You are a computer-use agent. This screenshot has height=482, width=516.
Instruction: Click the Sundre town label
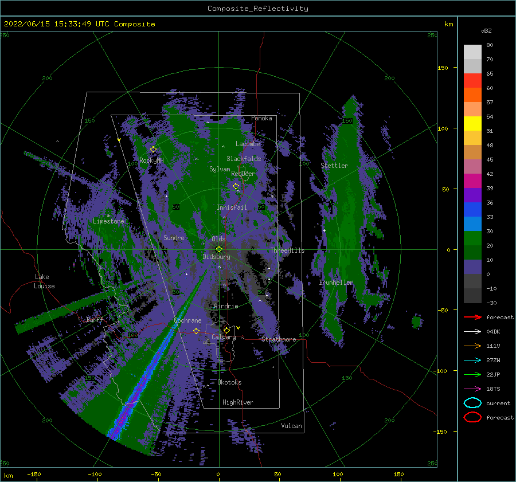coord(174,237)
